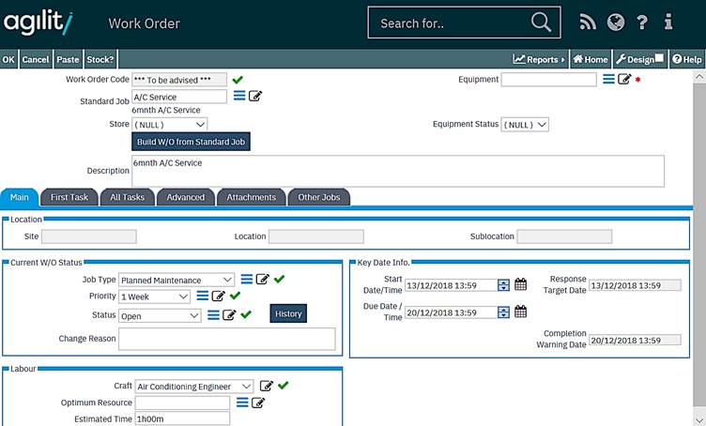Image resolution: width=706 pixels, height=426 pixels.
Task: Open calendar picker for Start Date/Time
Action: pos(521,285)
